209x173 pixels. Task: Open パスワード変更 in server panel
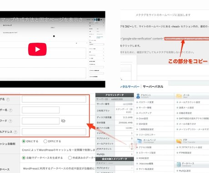tap(146, 102)
